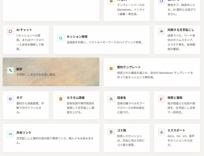Click the セッション検索 magnifier icon
The height and width of the screenshot is (156, 204).
tap(61, 38)
